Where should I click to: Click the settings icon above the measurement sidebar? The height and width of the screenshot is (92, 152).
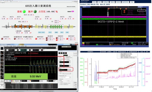[x=2, y=48]
